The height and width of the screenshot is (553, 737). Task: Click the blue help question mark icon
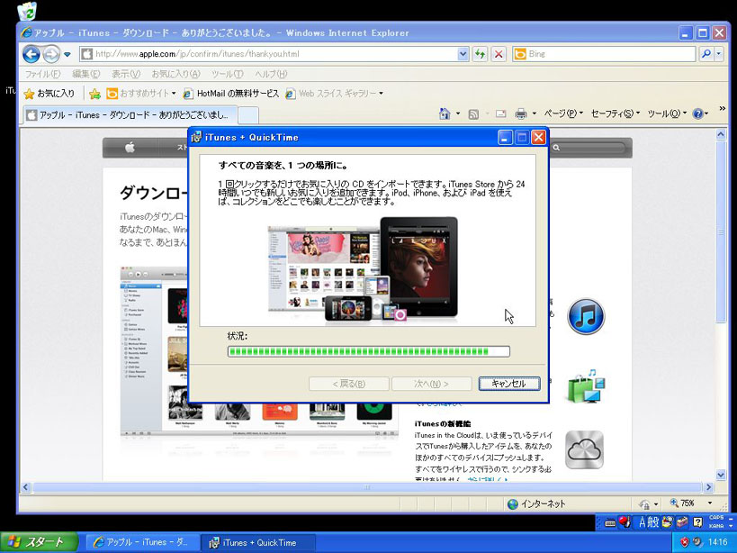[x=698, y=113]
